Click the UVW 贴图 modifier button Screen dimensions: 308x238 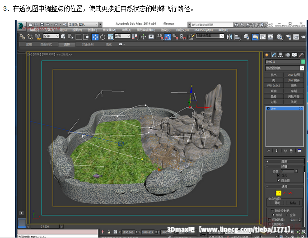[x=294, y=75]
